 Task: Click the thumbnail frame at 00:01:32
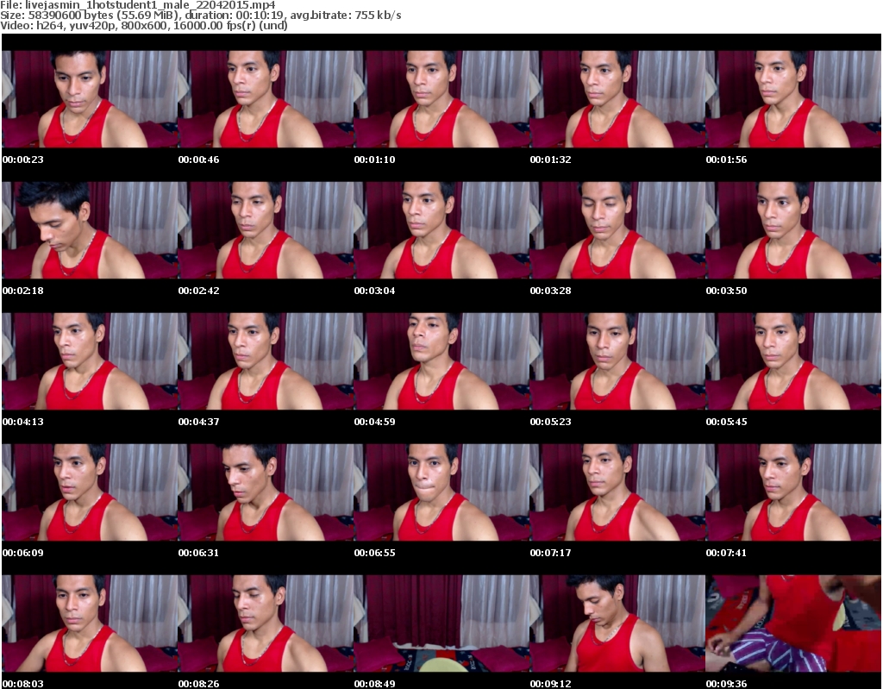[x=617, y=99]
